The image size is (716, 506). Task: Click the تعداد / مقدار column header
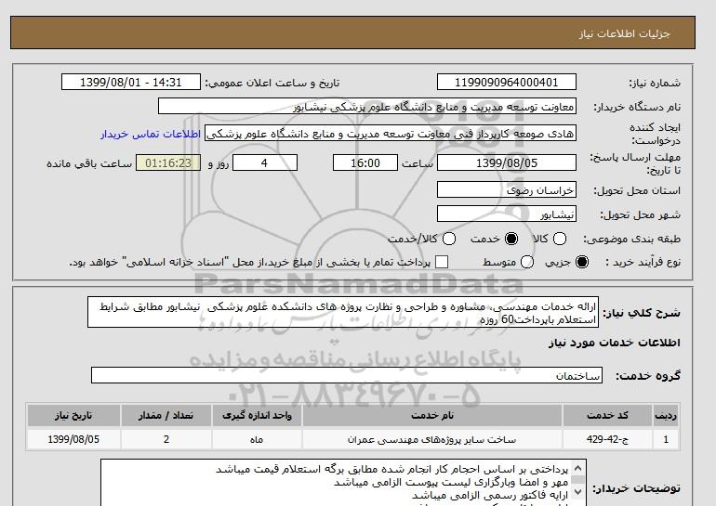point(166,415)
